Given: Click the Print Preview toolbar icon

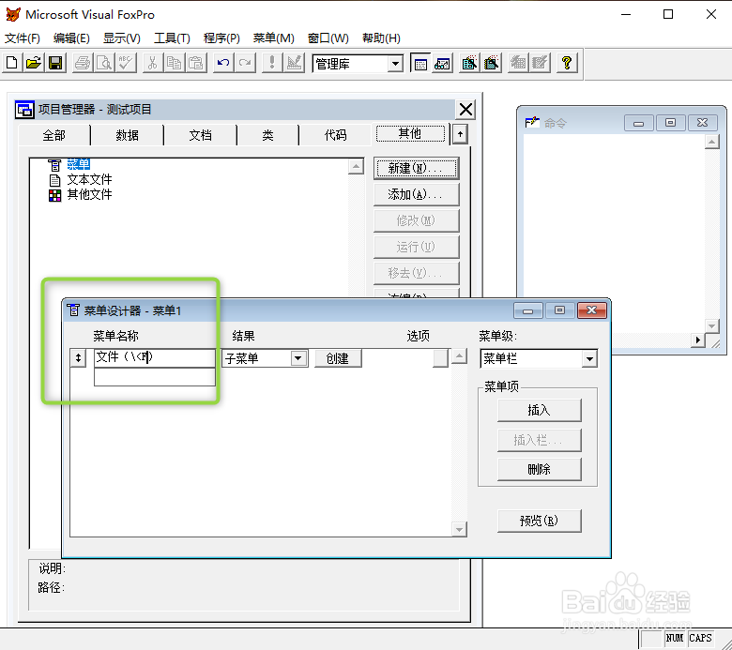Looking at the screenshot, I should pos(104,63).
